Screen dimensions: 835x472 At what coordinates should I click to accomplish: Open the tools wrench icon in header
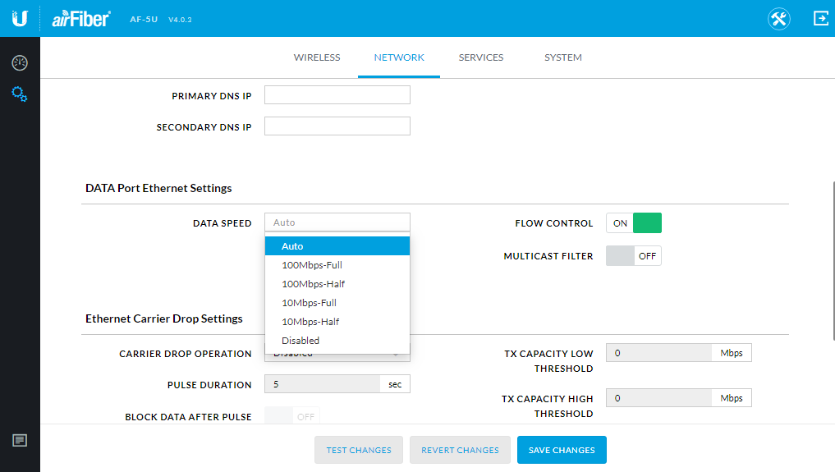pyautogui.click(x=779, y=19)
